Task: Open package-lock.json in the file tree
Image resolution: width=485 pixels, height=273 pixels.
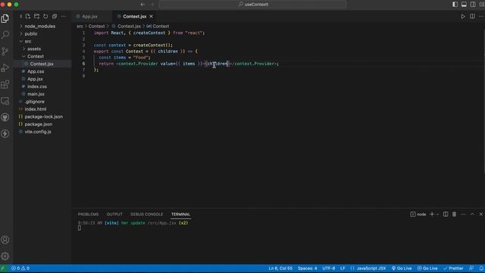Action: pyautogui.click(x=44, y=117)
